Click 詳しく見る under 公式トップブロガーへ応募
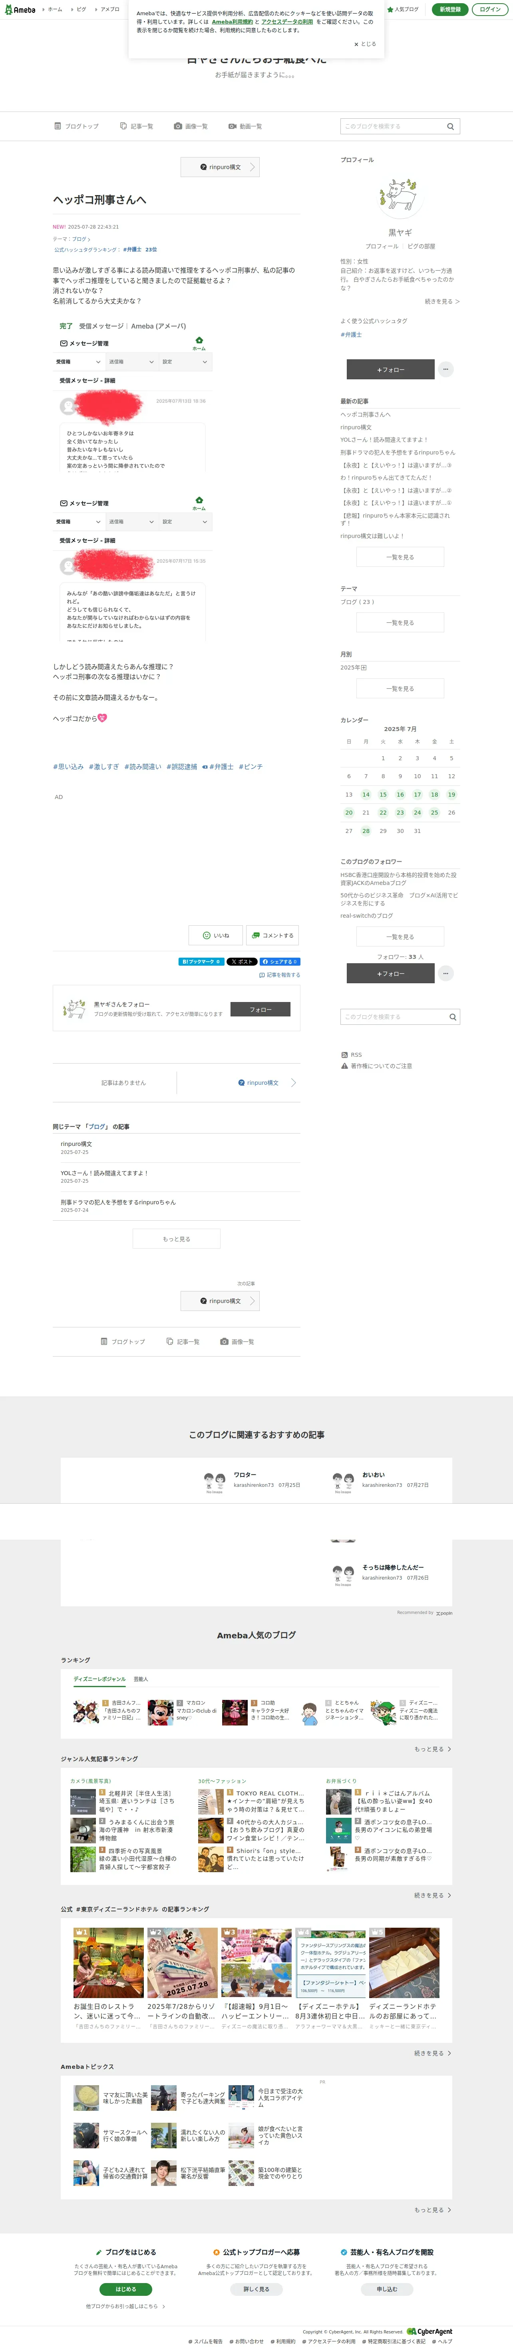This screenshot has width=513, height=2347. coord(256,2289)
